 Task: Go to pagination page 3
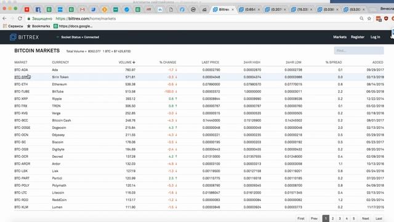340,218
